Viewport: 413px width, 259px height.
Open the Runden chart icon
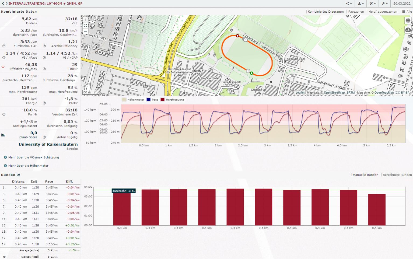(18, 175)
